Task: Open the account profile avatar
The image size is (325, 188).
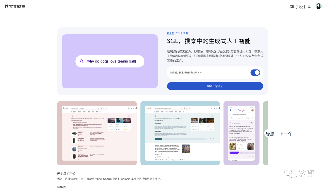Action: 318,6
